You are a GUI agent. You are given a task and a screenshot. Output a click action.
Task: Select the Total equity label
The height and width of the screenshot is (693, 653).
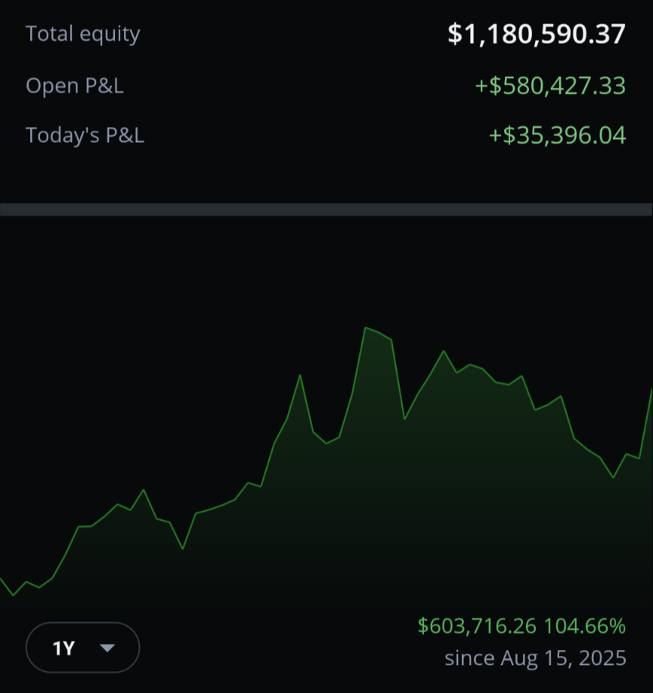point(83,34)
